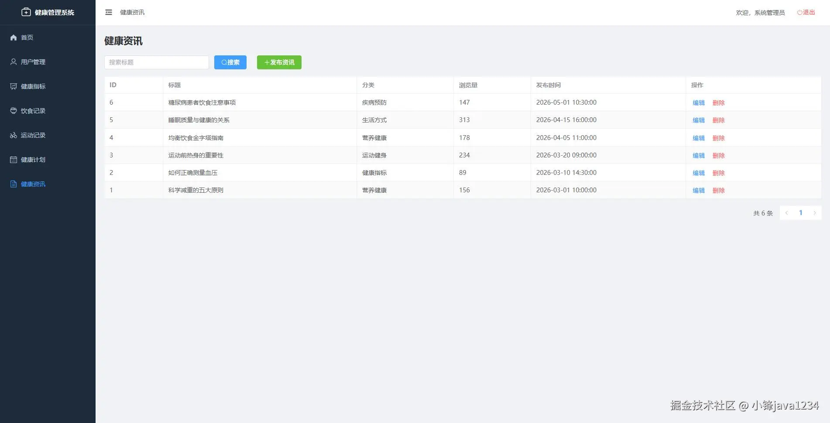Click the view count 313

click(464, 120)
